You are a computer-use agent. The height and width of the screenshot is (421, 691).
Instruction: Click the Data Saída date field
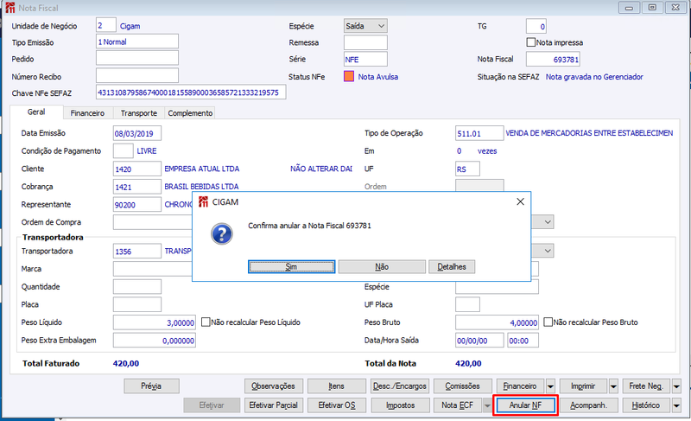click(479, 341)
